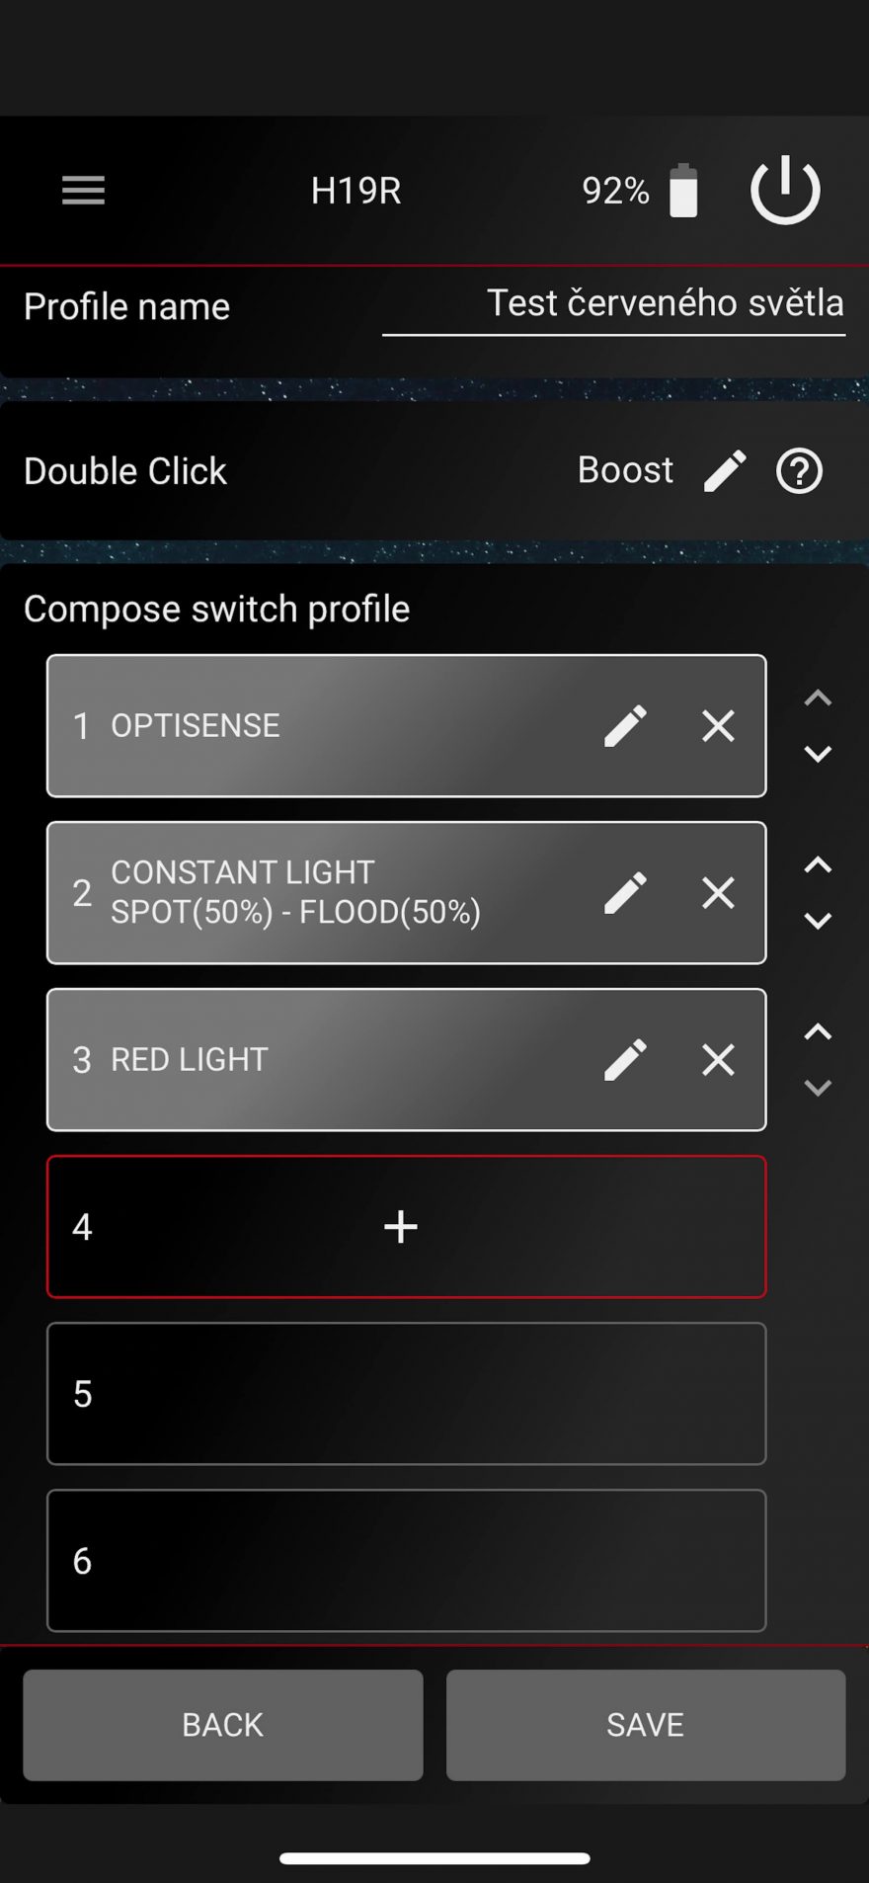The height and width of the screenshot is (1883, 869).
Task: Remove the OPTISENSE mode
Action: click(x=718, y=726)
